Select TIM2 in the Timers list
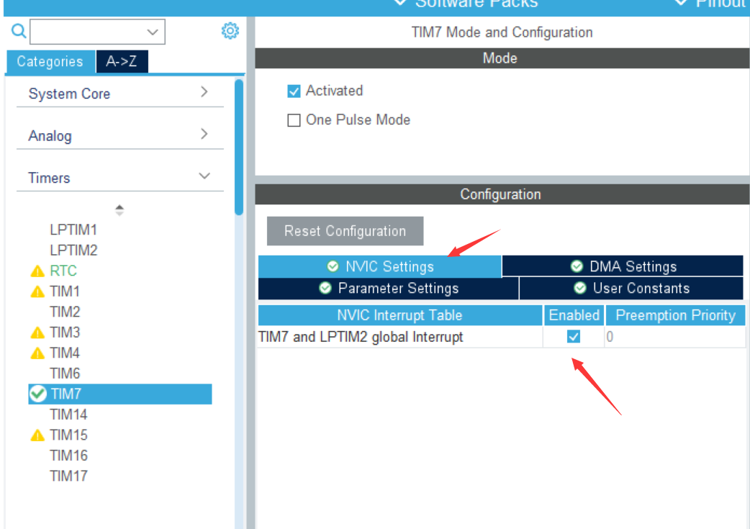750x529 pixels. [x=65, y=312]
